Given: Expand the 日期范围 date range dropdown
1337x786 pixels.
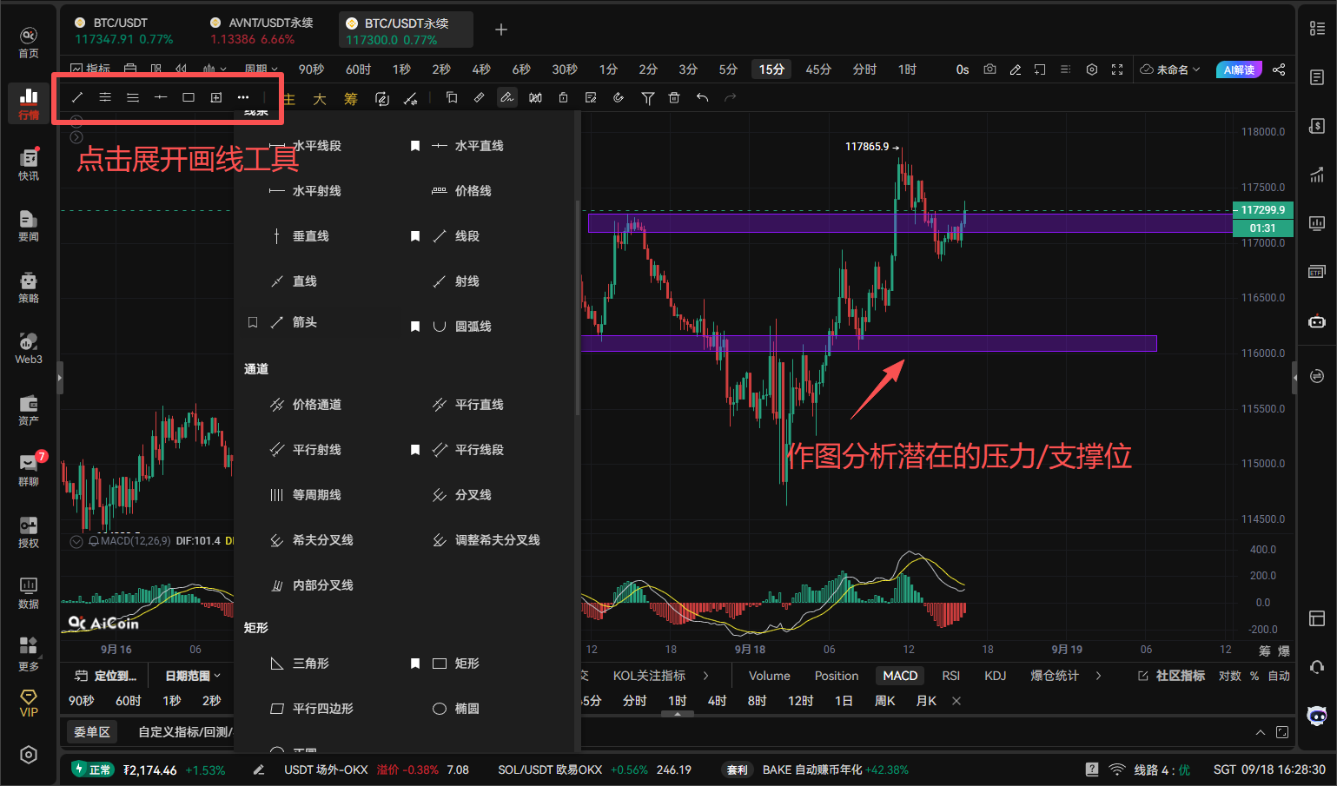Looking at the screenshot, I should (x=193, y=676).
